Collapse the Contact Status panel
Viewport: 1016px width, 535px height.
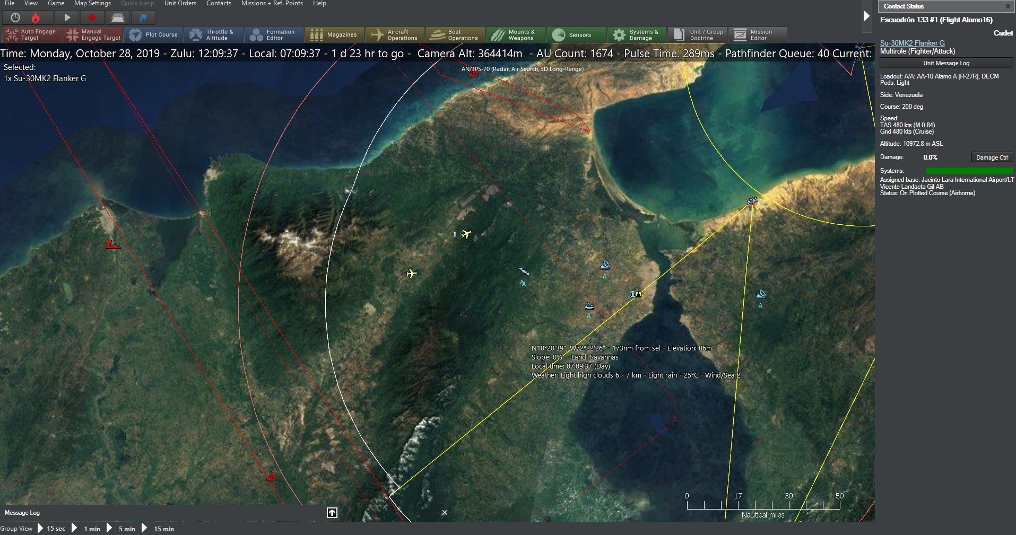coord(1008,6)
